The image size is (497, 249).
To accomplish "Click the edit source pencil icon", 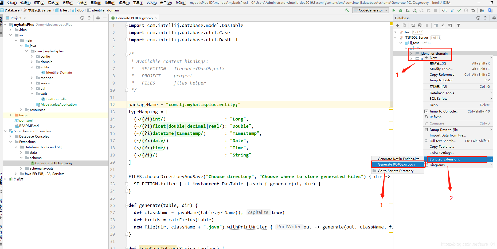I will click(443, 25).
